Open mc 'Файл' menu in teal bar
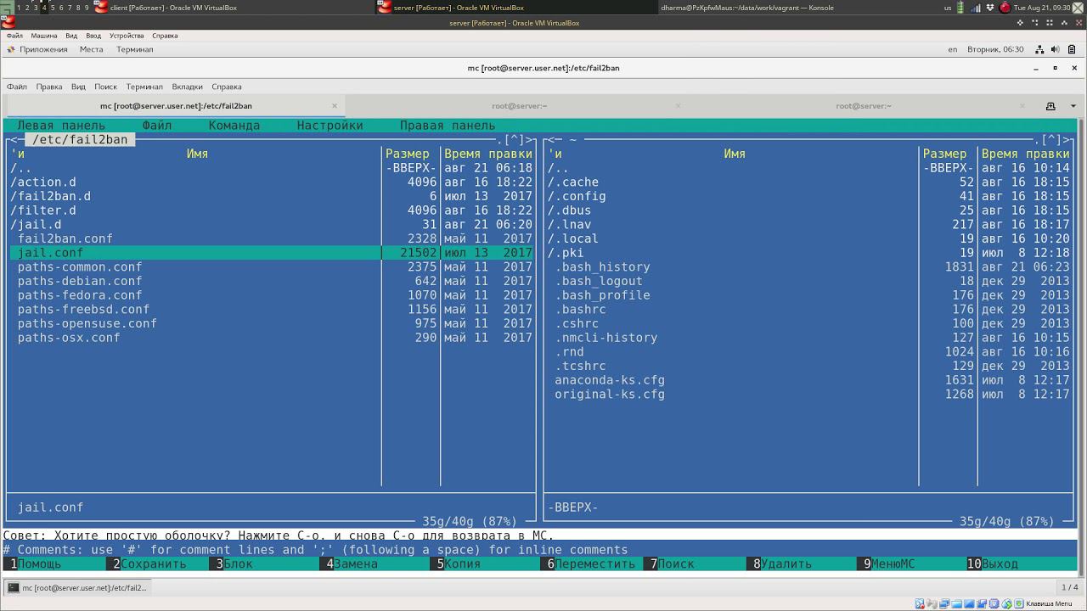This screenshot has height=611, width=1087. pos(157,126)
